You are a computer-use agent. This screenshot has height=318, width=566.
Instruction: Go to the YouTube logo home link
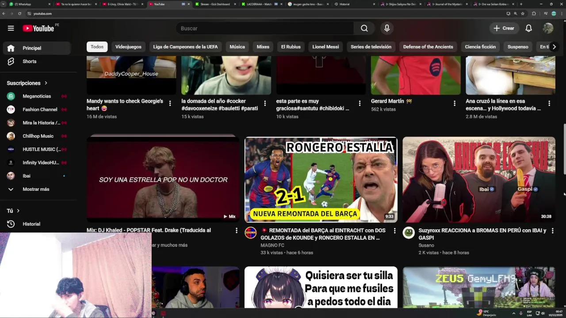pyautogui.click(x=38, y=28)
